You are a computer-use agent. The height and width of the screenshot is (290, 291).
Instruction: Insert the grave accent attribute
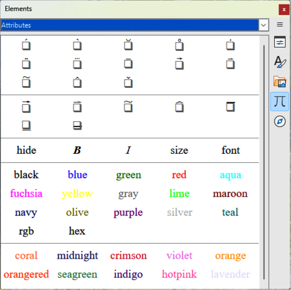click(77, 45)
